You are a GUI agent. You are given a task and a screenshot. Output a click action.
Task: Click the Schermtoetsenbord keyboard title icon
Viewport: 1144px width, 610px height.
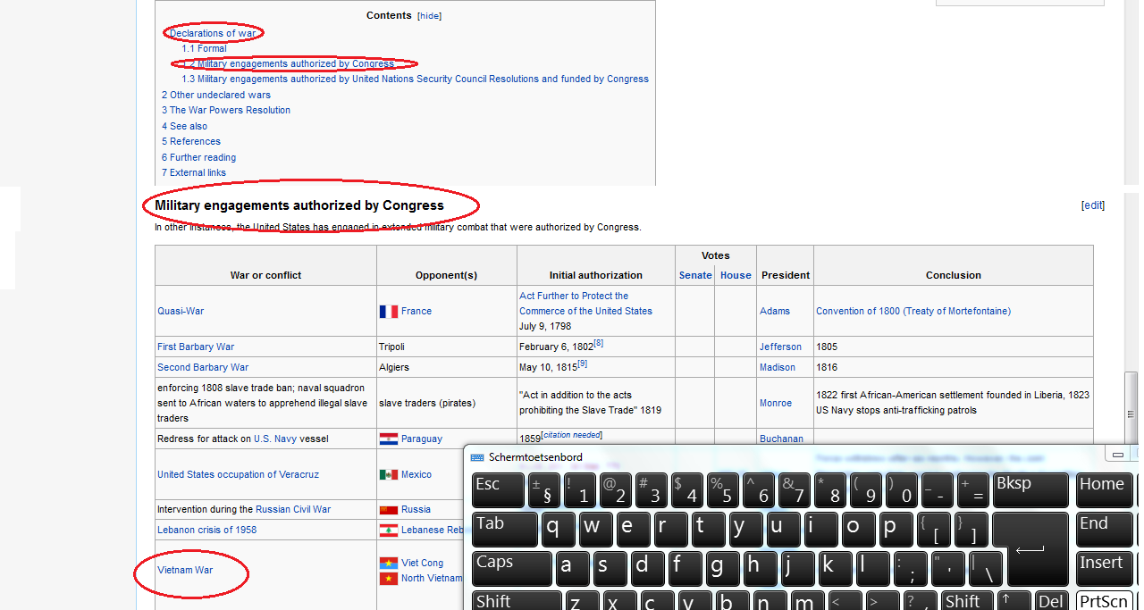[x=477, y=457]
